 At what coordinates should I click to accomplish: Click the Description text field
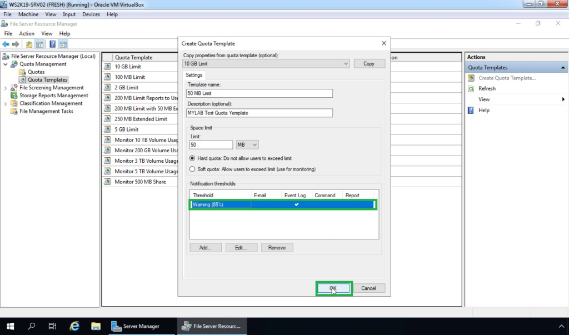coord(259,113)
